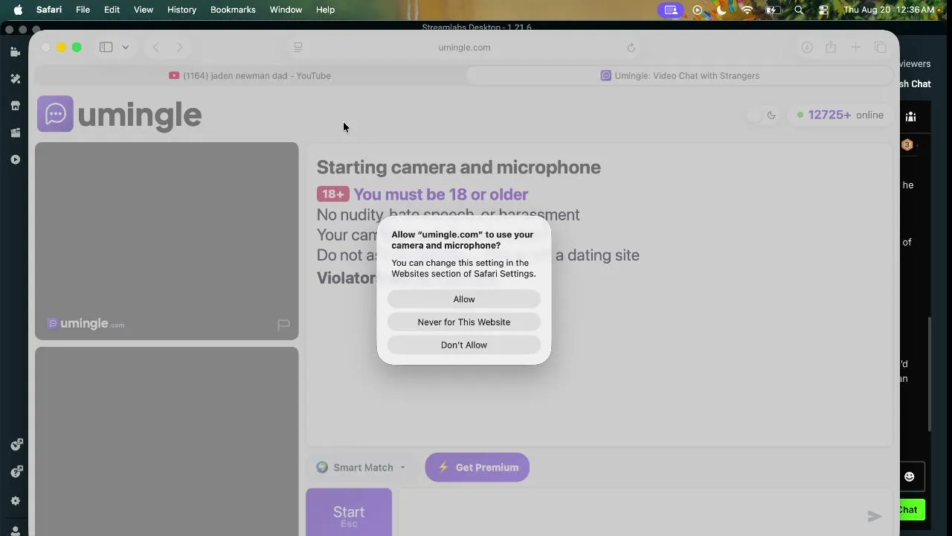Open Streamlabs play circle icon in sidebar

[15, 159]
